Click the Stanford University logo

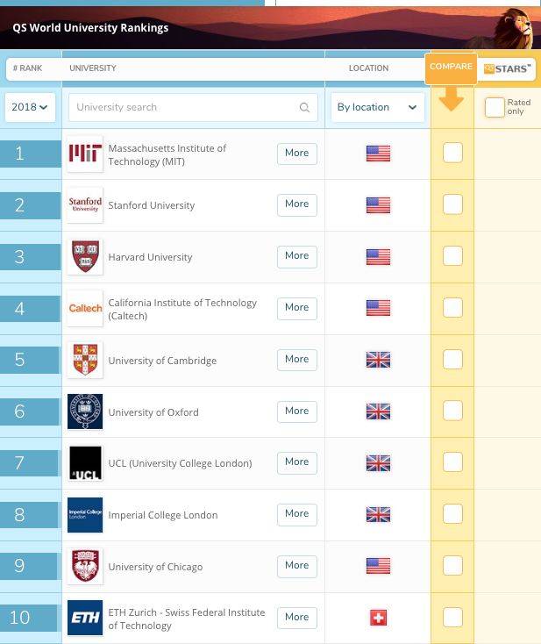tap(85, 205)
